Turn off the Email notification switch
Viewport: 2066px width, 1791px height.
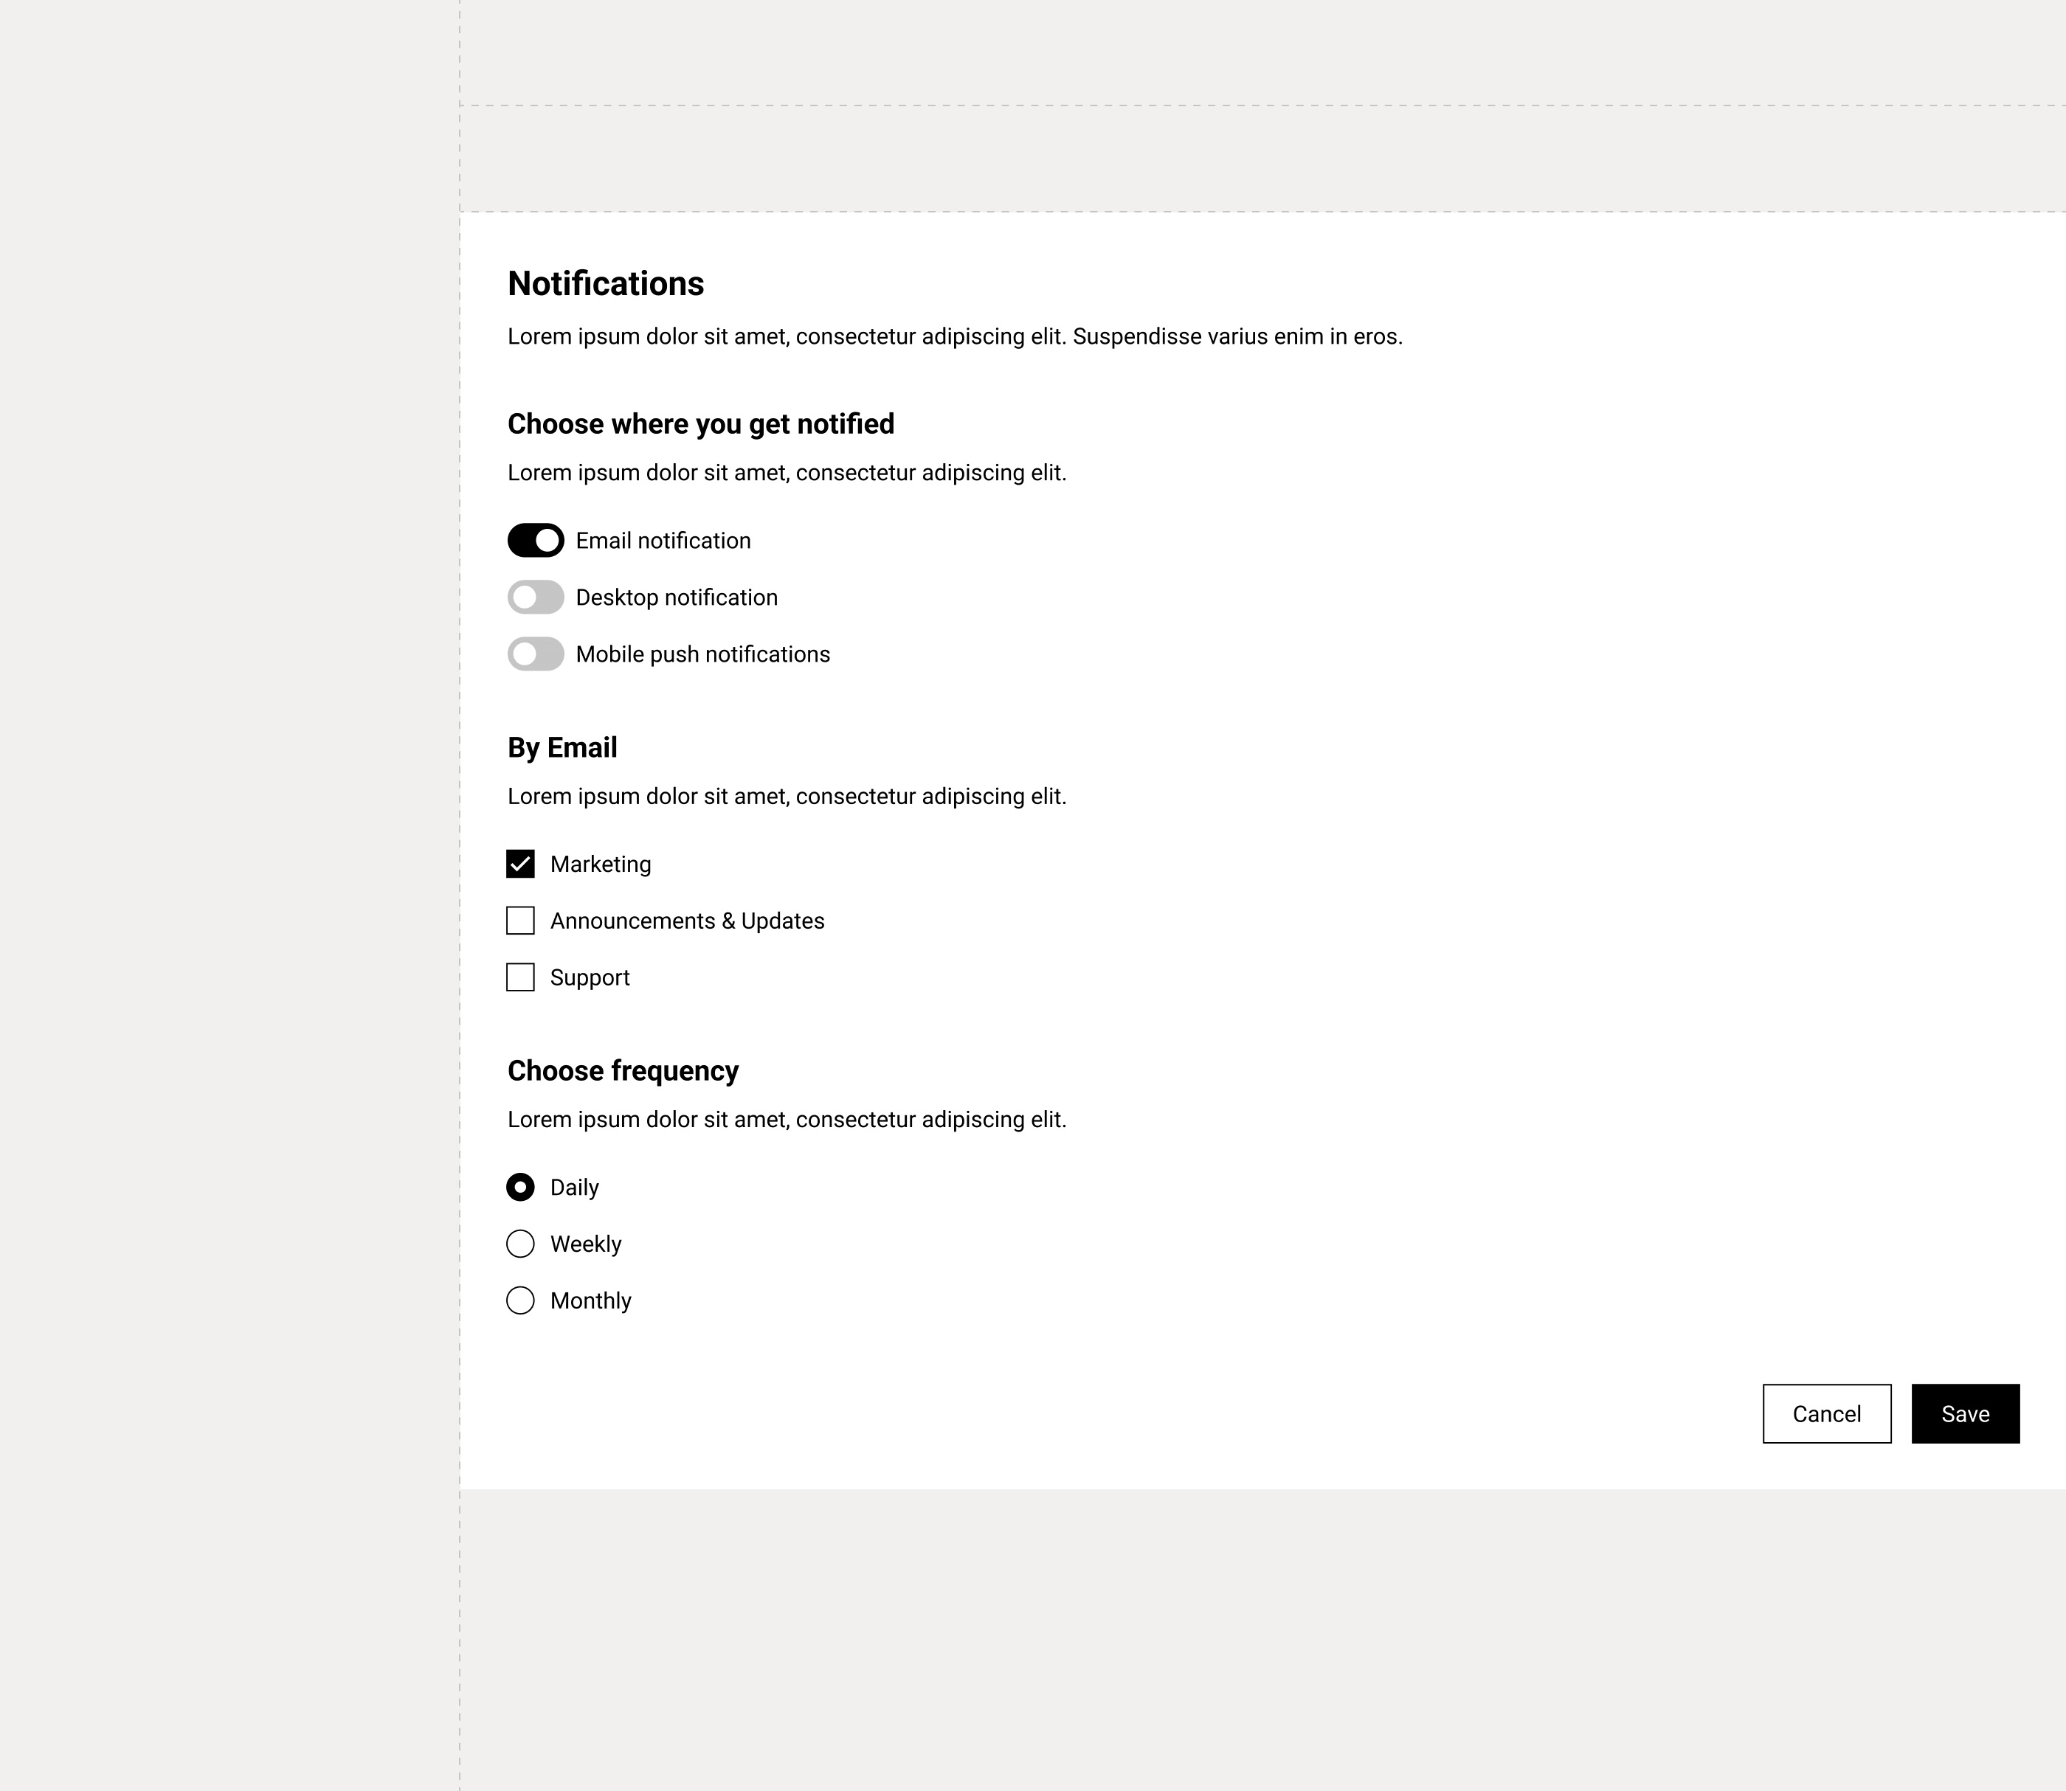[x=536, y=541]
